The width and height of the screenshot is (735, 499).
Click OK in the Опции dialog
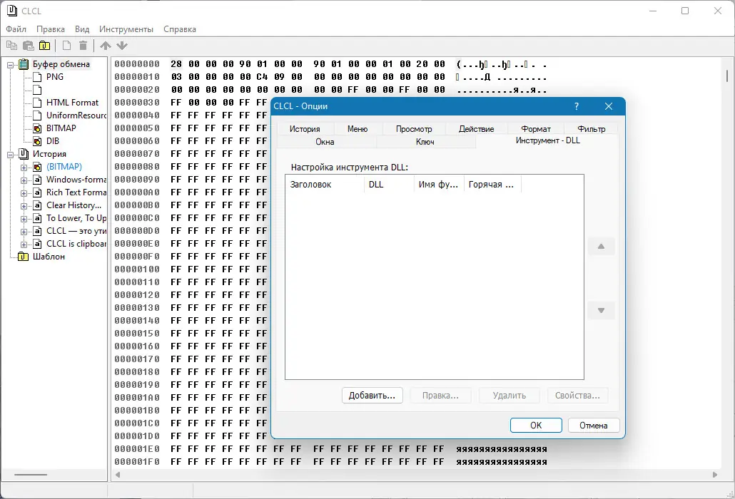point(536,425)
